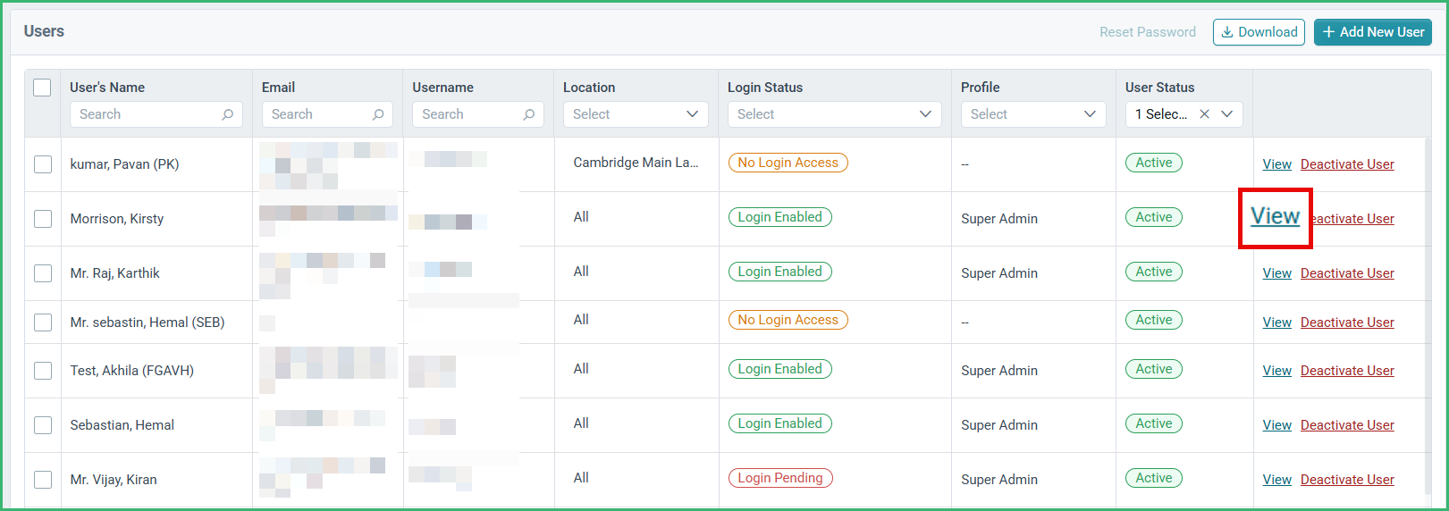Screen dimensions: 1449x511
Task: Focus the Email search field
Action: coord(327,114)
